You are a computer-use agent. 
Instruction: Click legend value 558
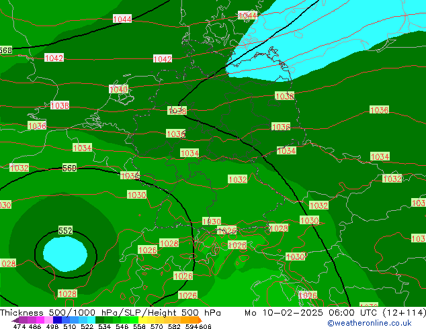point(139,326)
